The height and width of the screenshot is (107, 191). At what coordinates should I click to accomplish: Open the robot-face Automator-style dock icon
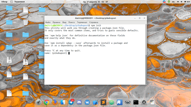[x=128, y=102]
